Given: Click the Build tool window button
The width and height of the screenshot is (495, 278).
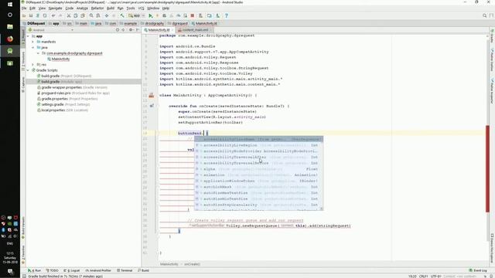Looking at the screenshot, I should 143,270.
